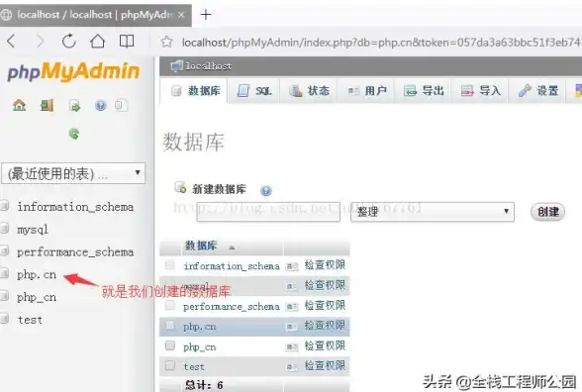Focus the new database name field
The height and width of the screenshot is (392, 582).
[268, 212]
